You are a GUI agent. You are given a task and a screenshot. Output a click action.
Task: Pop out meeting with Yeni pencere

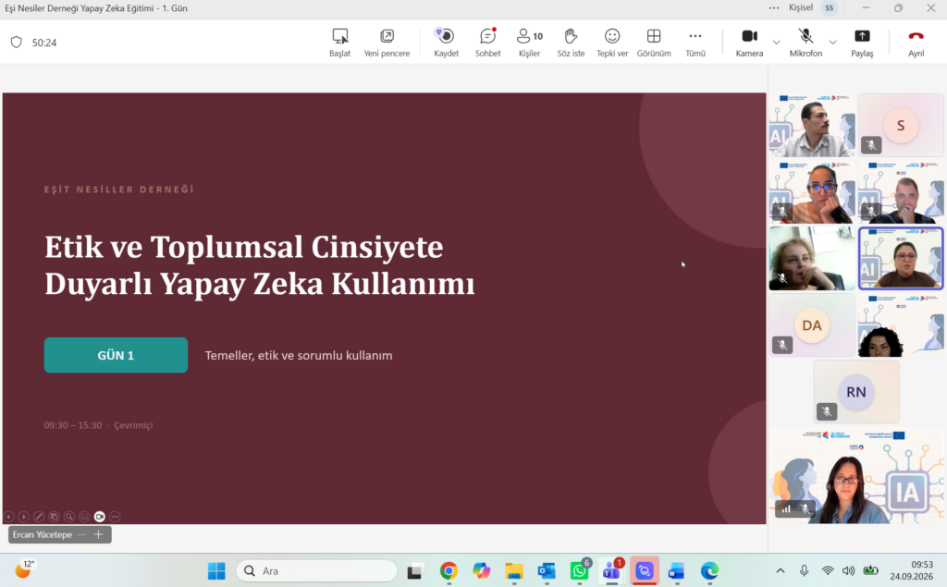click(x=387, y=43)
